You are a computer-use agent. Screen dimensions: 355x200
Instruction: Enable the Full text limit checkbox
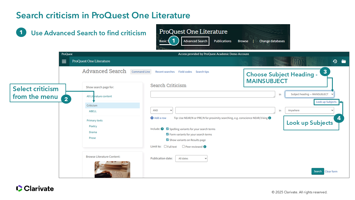click(x=165, y=146)
